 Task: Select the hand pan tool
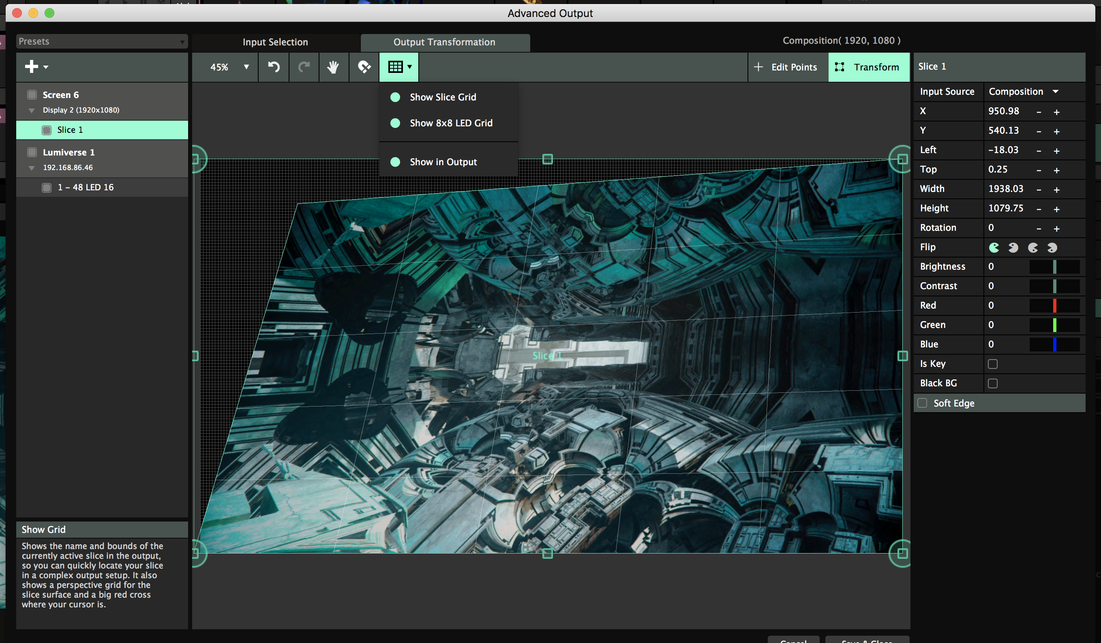pyautogui.click(x=333, y=67)
